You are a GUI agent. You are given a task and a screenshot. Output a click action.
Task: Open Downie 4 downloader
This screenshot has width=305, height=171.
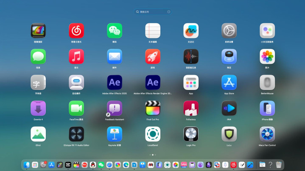[38, 109]
